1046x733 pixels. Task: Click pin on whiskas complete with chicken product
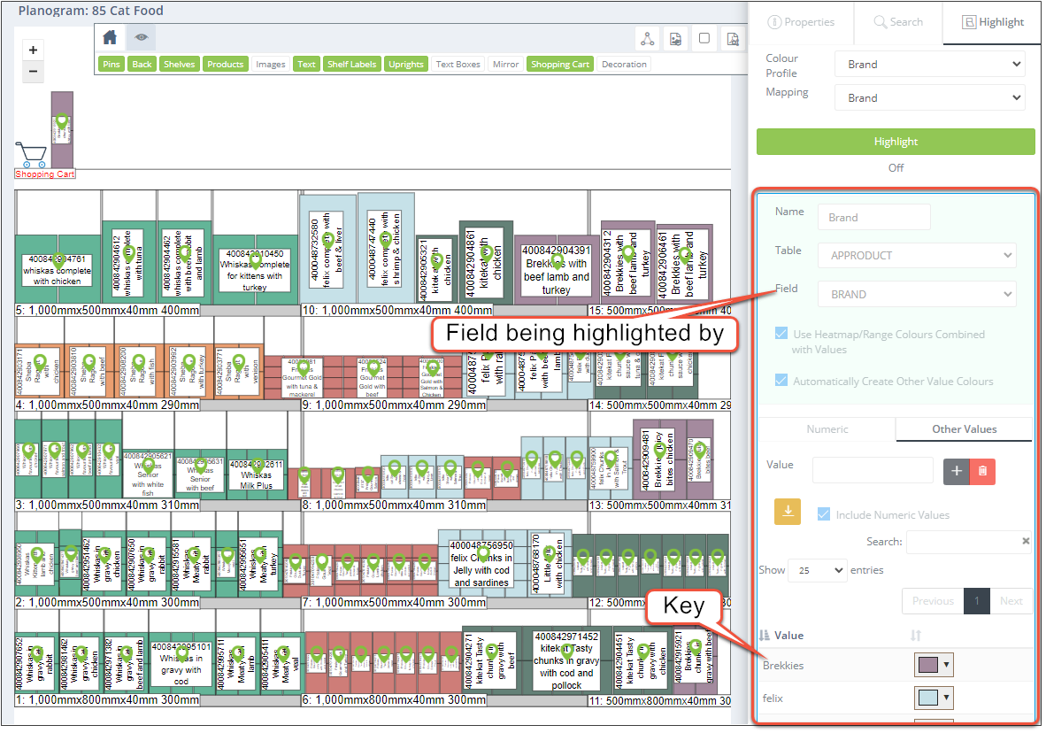(x=58, y=262)
